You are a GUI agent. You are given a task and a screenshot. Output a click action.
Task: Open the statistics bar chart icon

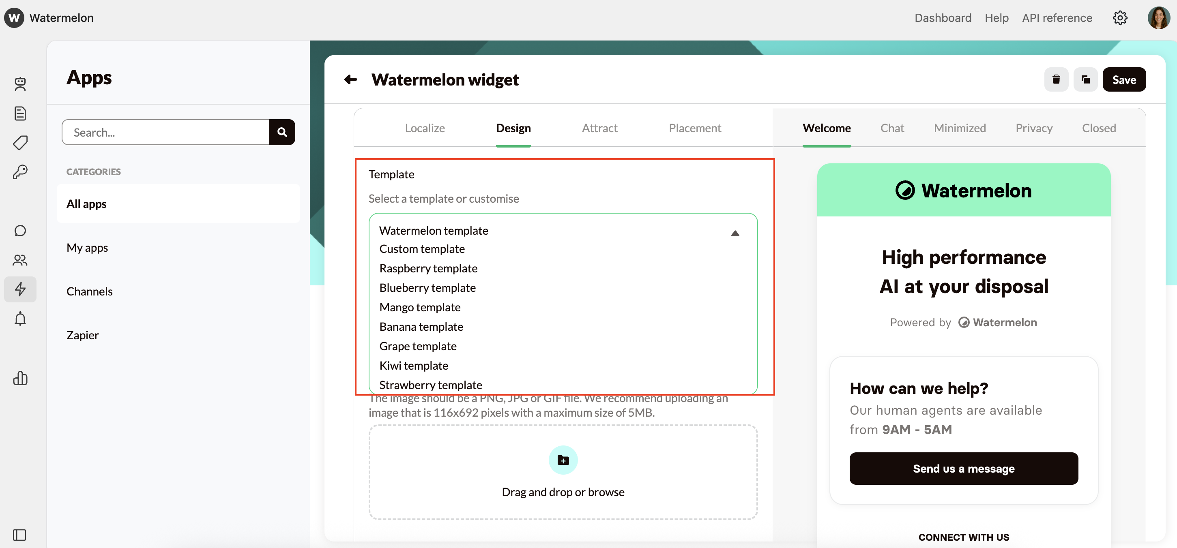tap(20, 378)
